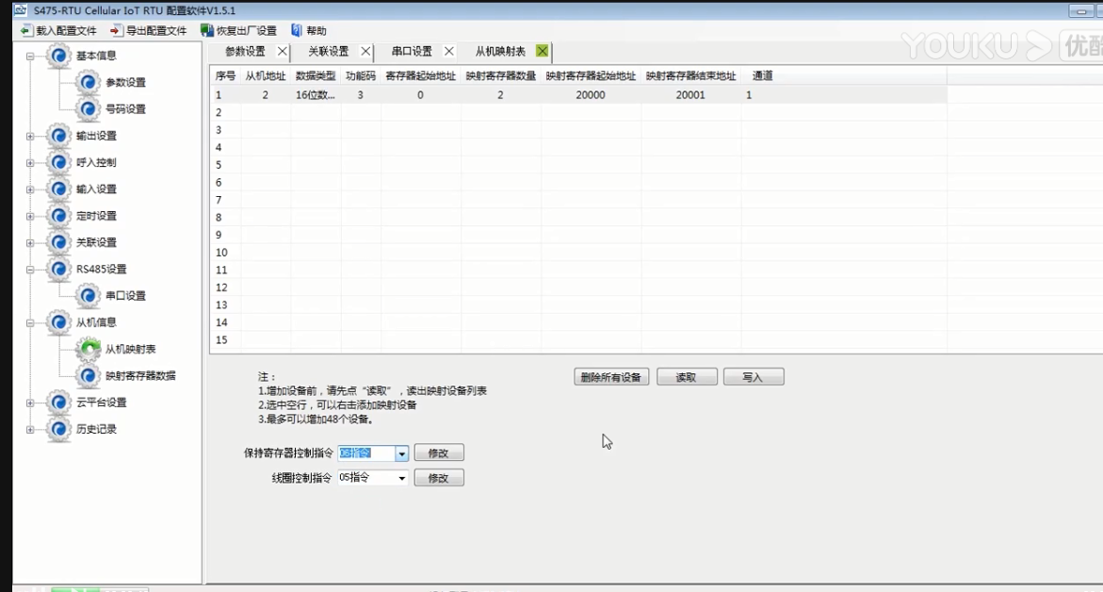Click the 读取 button
Viewport: 1103px width, 592px height.
tap(687, 377)
